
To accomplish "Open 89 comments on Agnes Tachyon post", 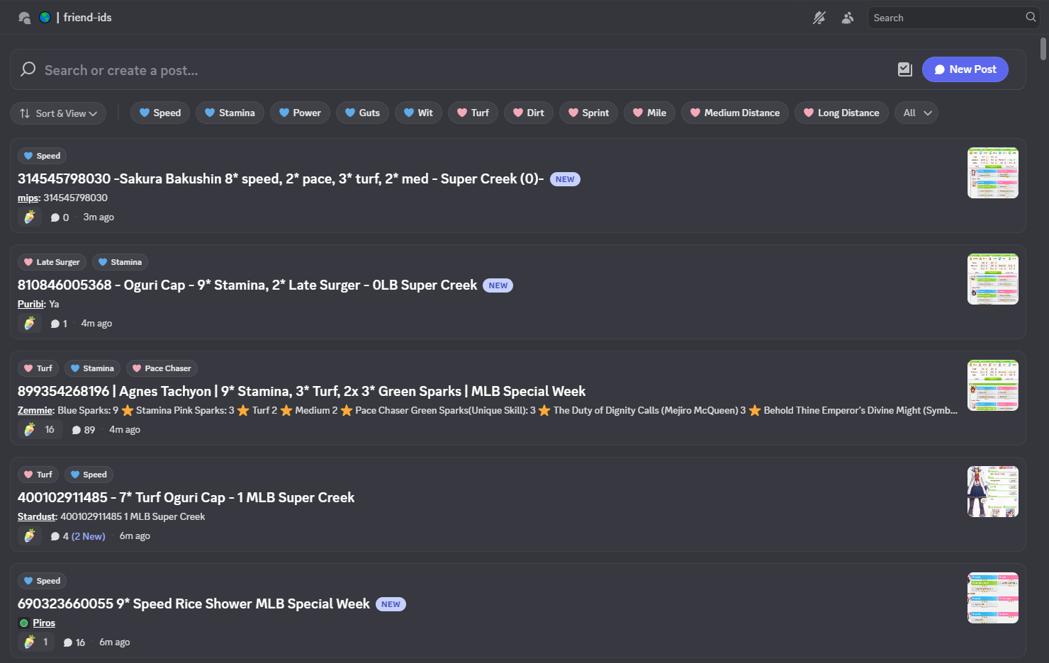I will (x=83, y=430).
